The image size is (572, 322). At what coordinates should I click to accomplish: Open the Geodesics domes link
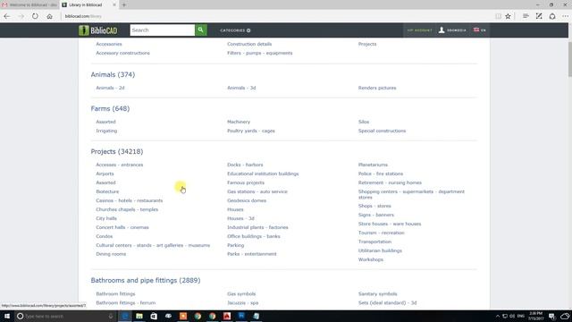point(247,200)
